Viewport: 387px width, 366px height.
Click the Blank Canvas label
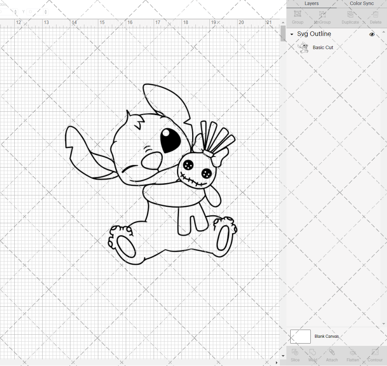click(x=327, y=336)
